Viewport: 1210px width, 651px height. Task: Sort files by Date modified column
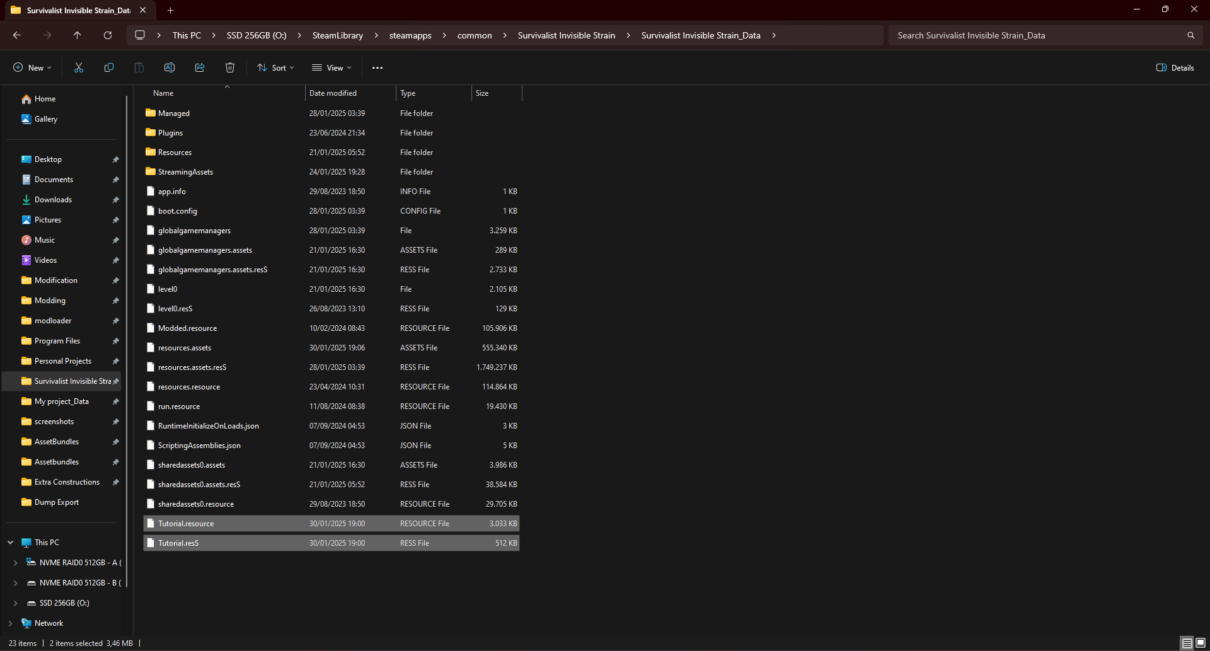coord(350,93)
